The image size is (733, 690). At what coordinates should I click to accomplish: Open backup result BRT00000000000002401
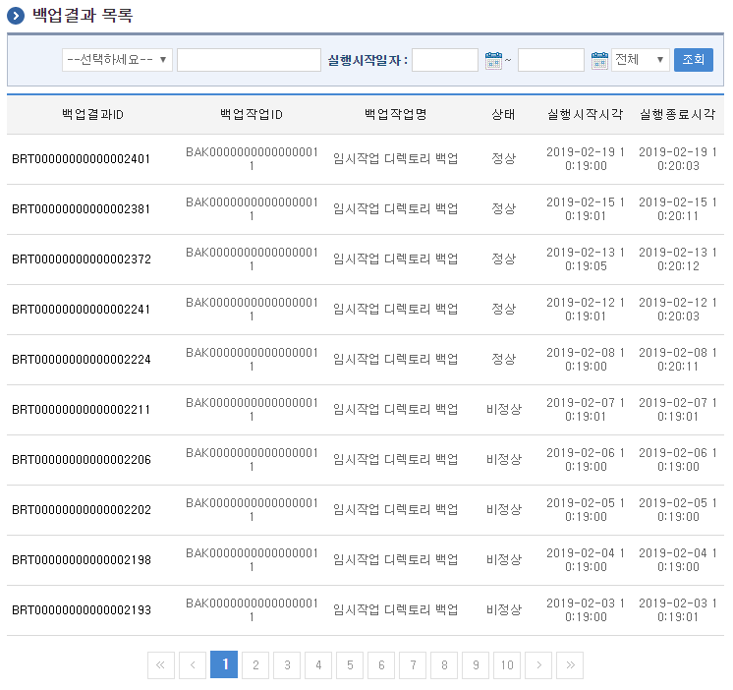click(x=82, y=159)
